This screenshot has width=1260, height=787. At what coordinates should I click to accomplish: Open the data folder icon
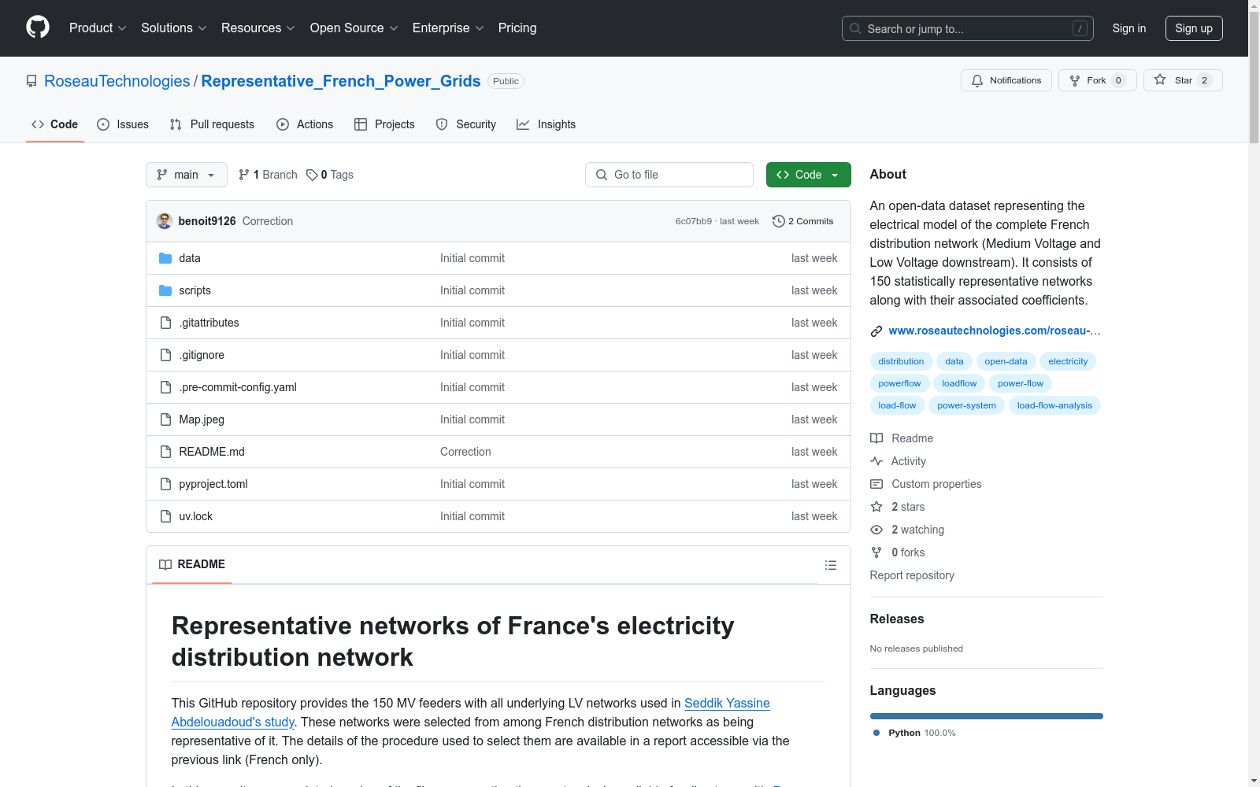(x=165, y=258)
